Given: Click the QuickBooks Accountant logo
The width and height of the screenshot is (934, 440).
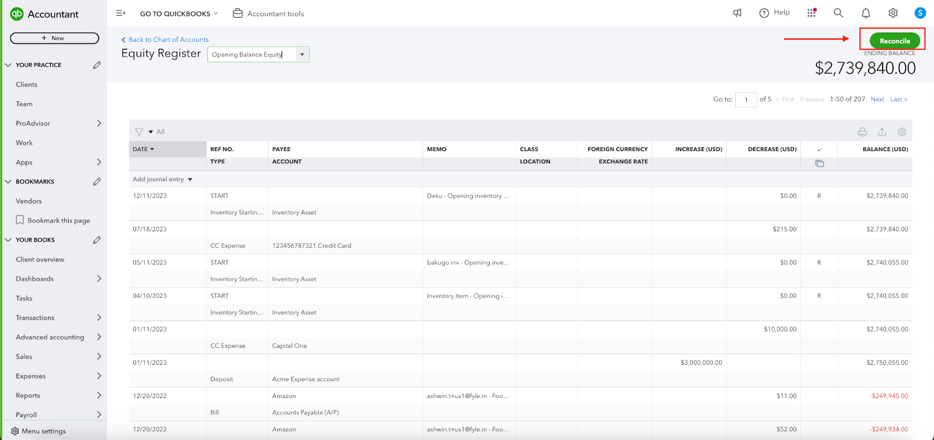Looking at the screenshot, I should coord(44,14).
